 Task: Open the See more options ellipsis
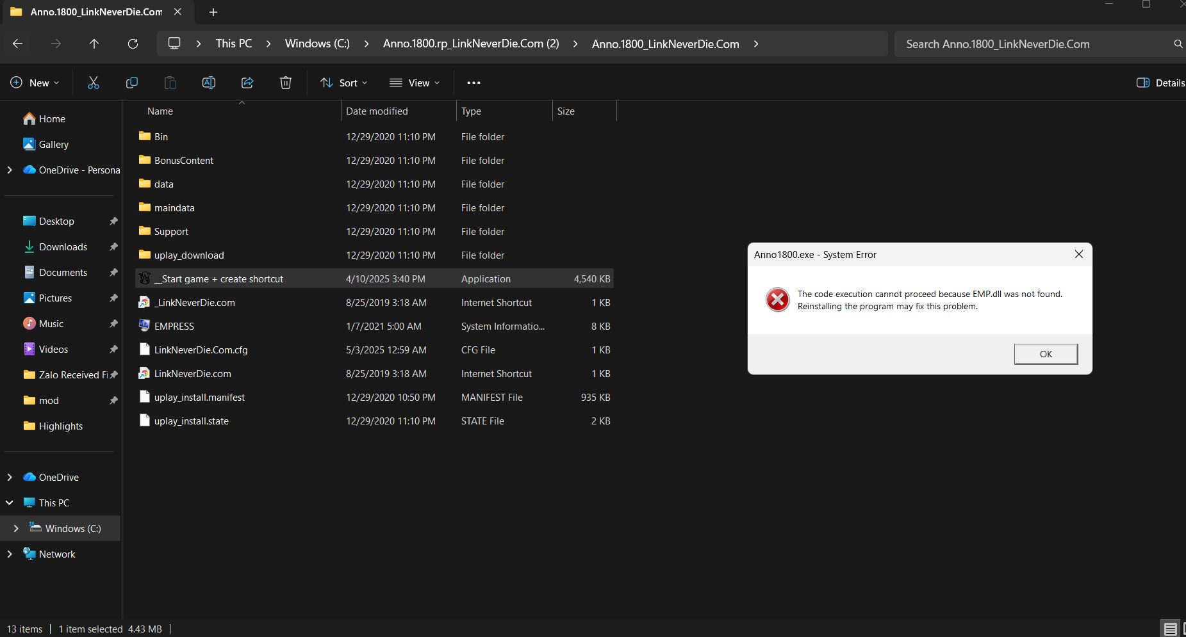[474, 83]
